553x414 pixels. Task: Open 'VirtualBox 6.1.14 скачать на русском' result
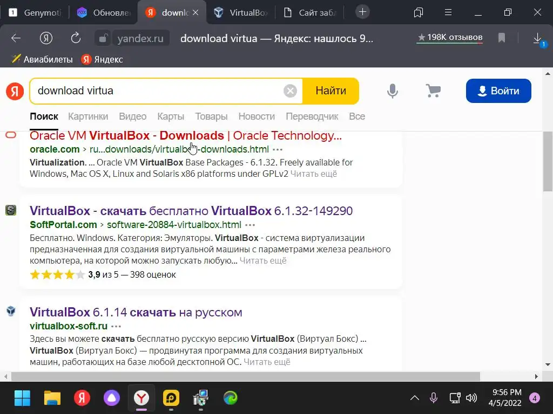[x=136, y=312]
